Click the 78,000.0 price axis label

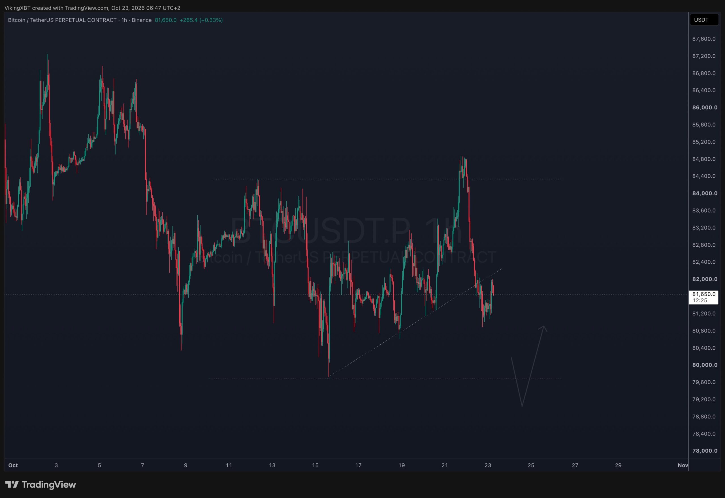click(x=705, y=450)
